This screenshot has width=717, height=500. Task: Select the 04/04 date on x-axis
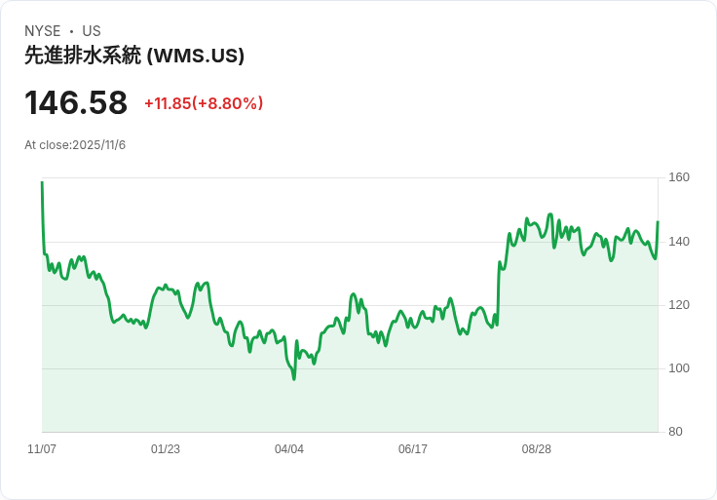289,449
